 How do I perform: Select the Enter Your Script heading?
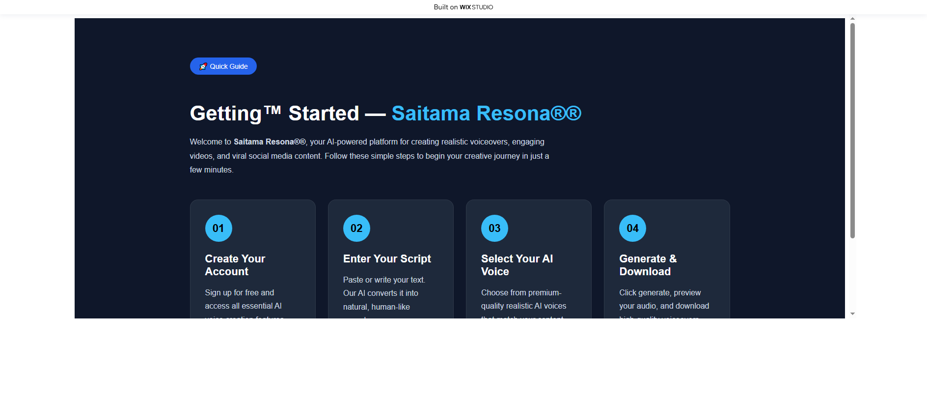point(387,258)
